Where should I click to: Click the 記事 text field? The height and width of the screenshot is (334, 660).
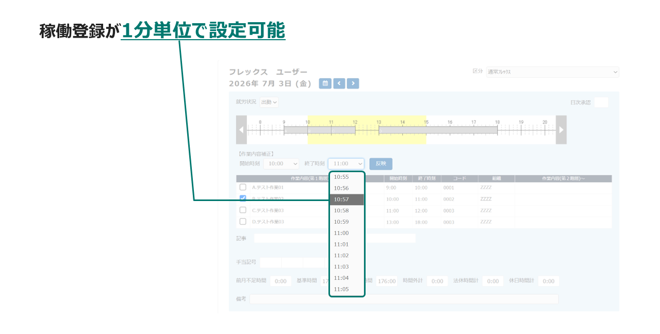pyautogui.click(x=334, y=238)
